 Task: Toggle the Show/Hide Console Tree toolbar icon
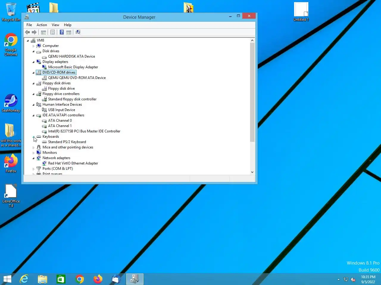click(x=43, y=32)
